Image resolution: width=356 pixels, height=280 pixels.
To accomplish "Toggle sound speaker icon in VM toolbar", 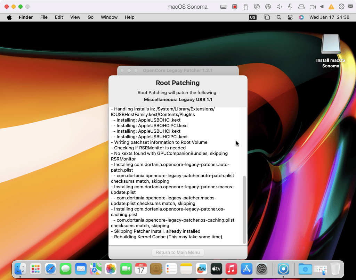I will (x=279, y=7).
